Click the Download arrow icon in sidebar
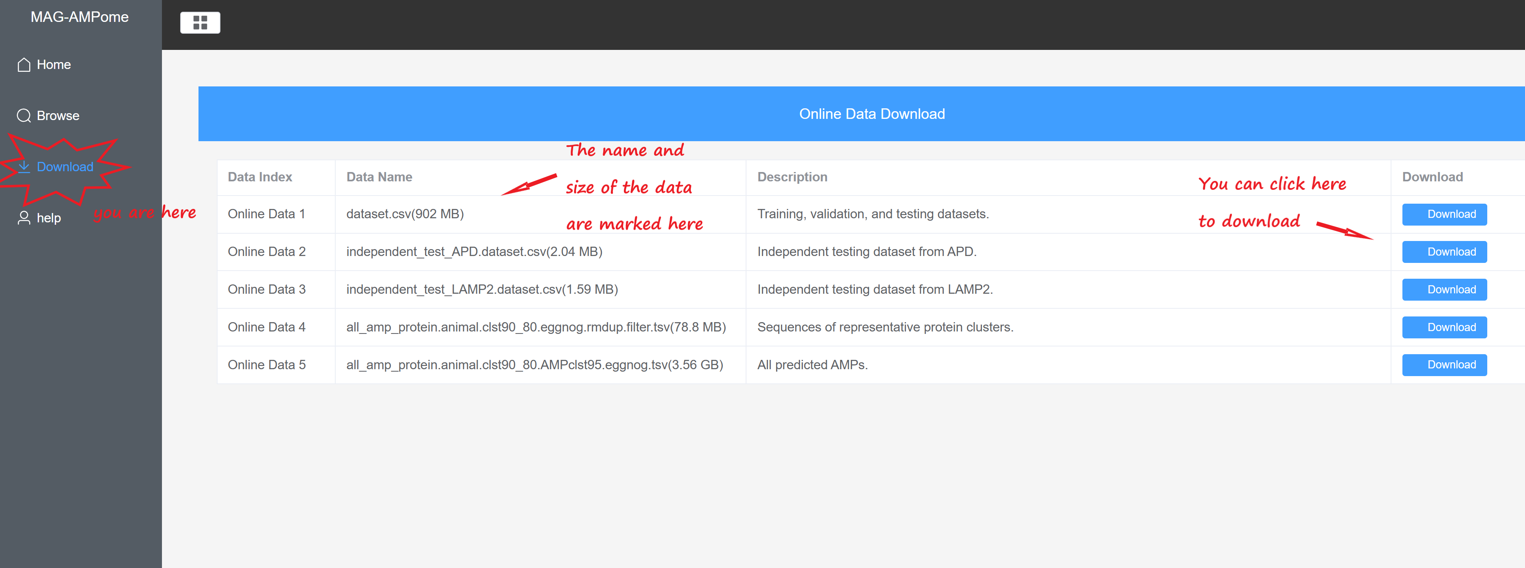 (24, 167)
